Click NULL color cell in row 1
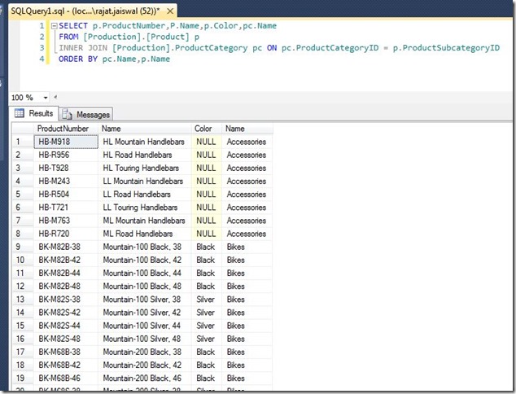 [207, 142]
